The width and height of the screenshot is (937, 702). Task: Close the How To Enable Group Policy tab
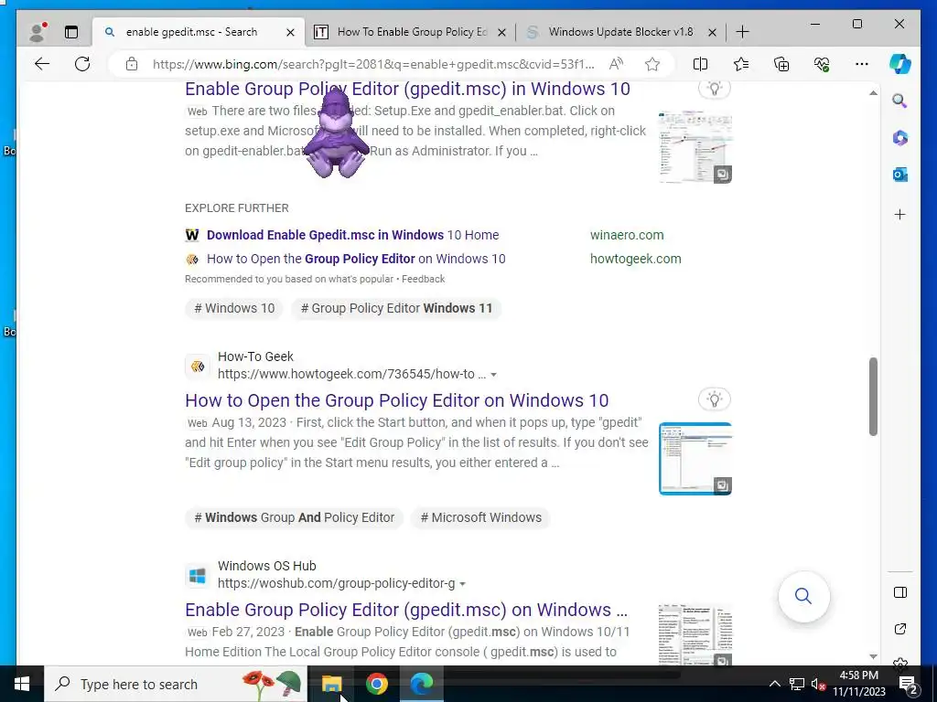pyautogui.click(x=502, y=32)
